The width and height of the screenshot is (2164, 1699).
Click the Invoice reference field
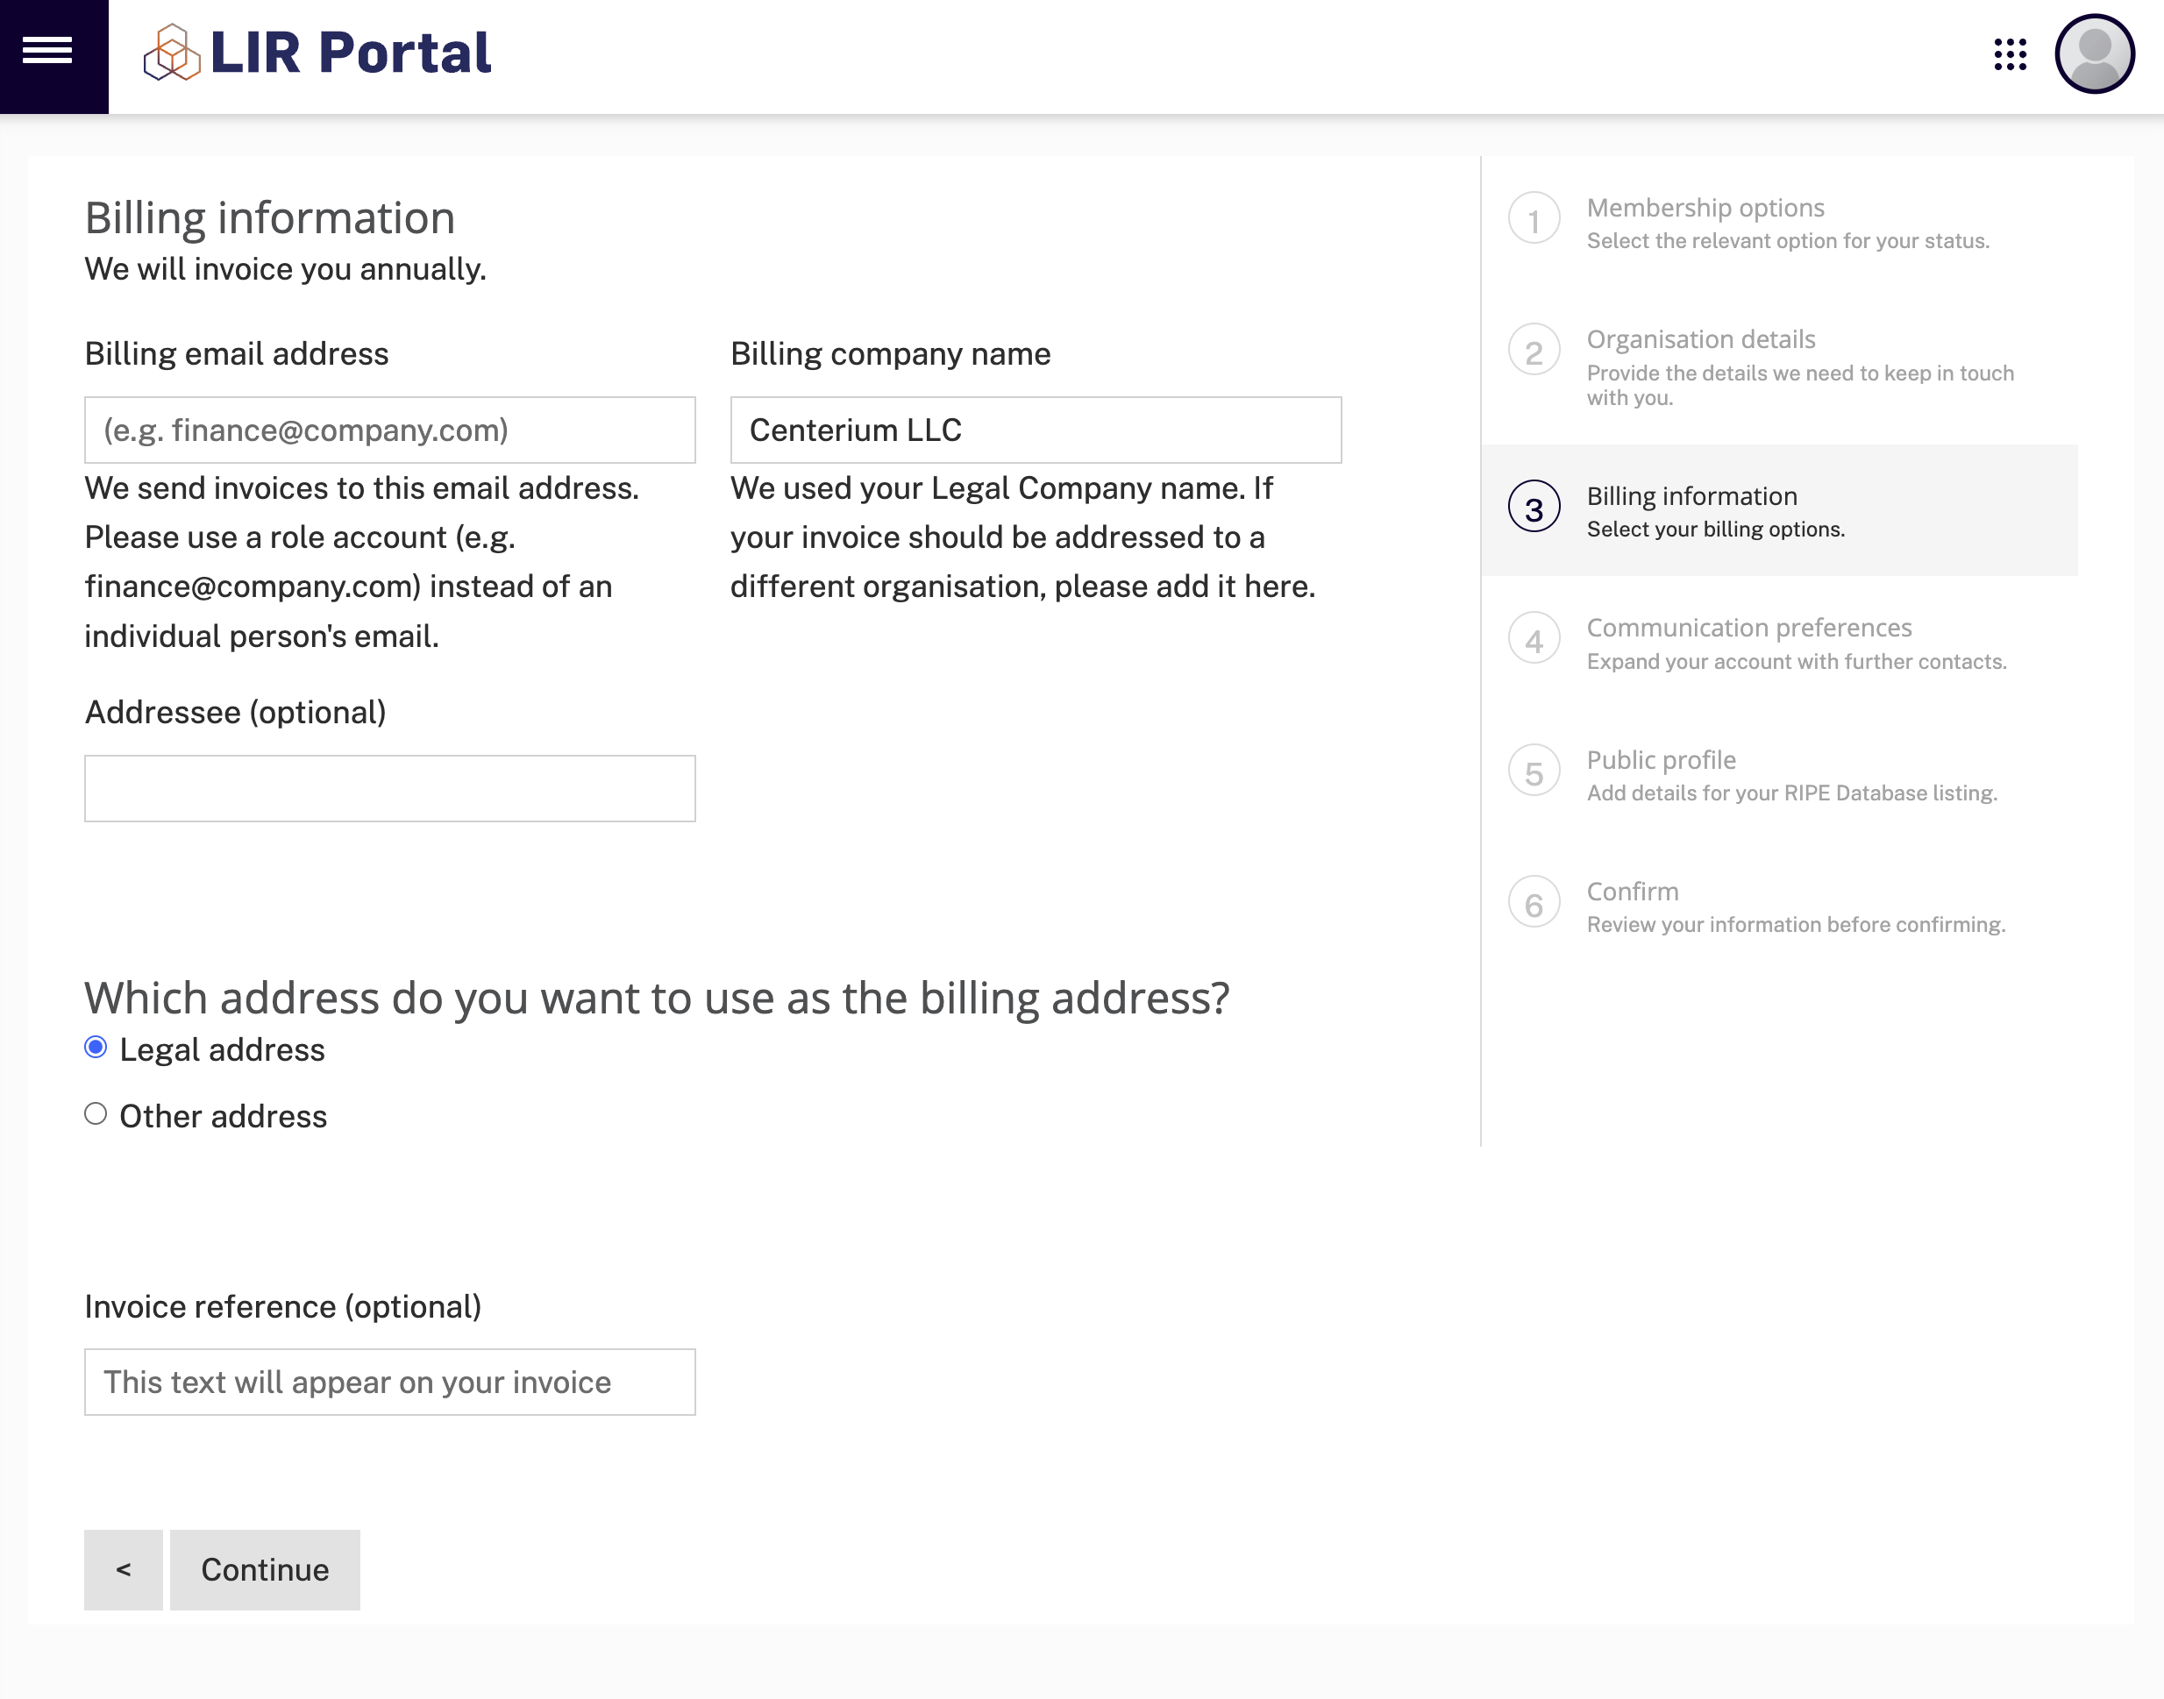click(x=389, y=1382)
